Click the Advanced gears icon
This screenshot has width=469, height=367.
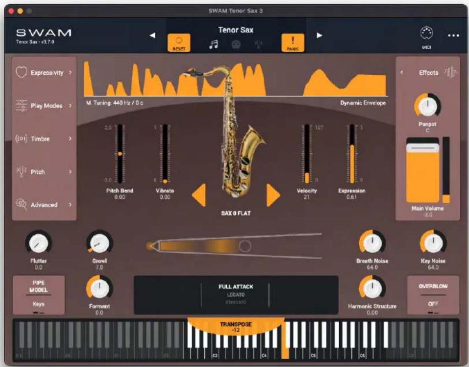coord(21,205)
